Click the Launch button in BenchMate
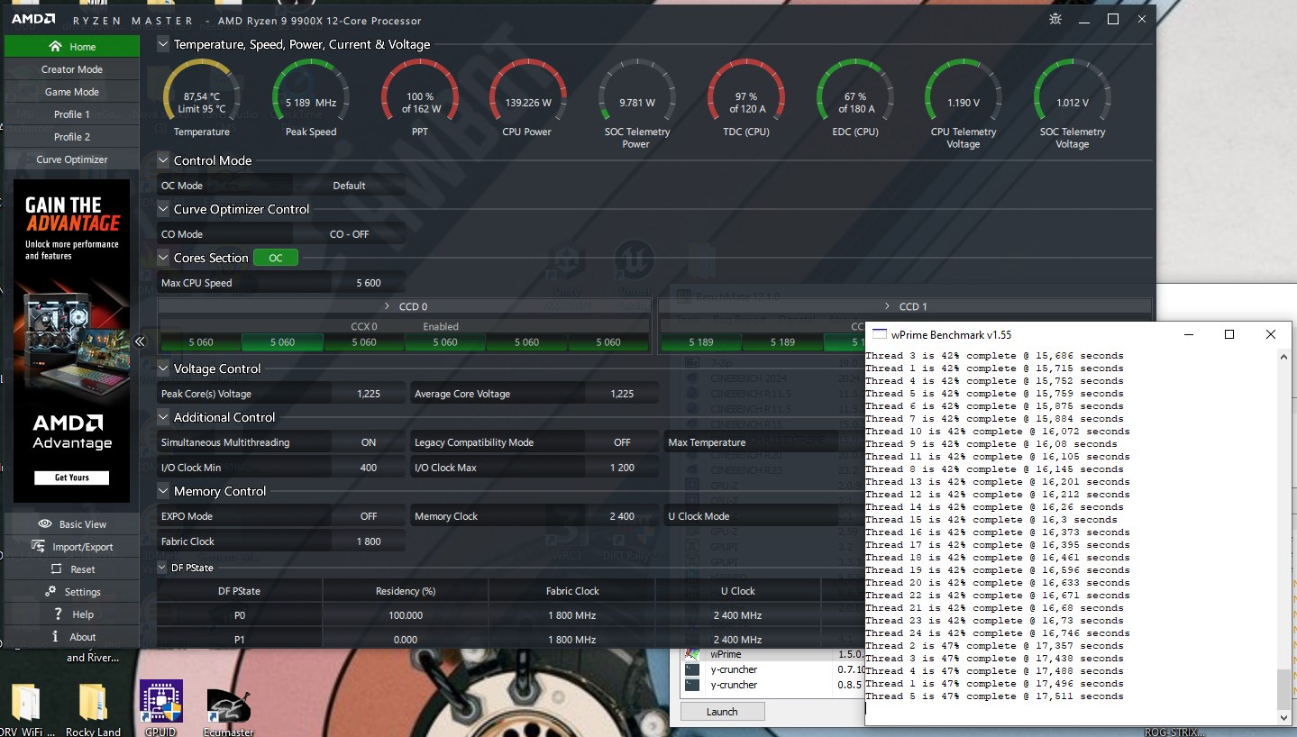Image resolution: width=1297 pixels, height=737 pixels. 722,712
